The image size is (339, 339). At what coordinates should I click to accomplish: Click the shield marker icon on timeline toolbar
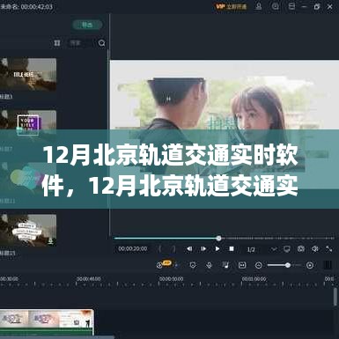(x=193, y=265)
